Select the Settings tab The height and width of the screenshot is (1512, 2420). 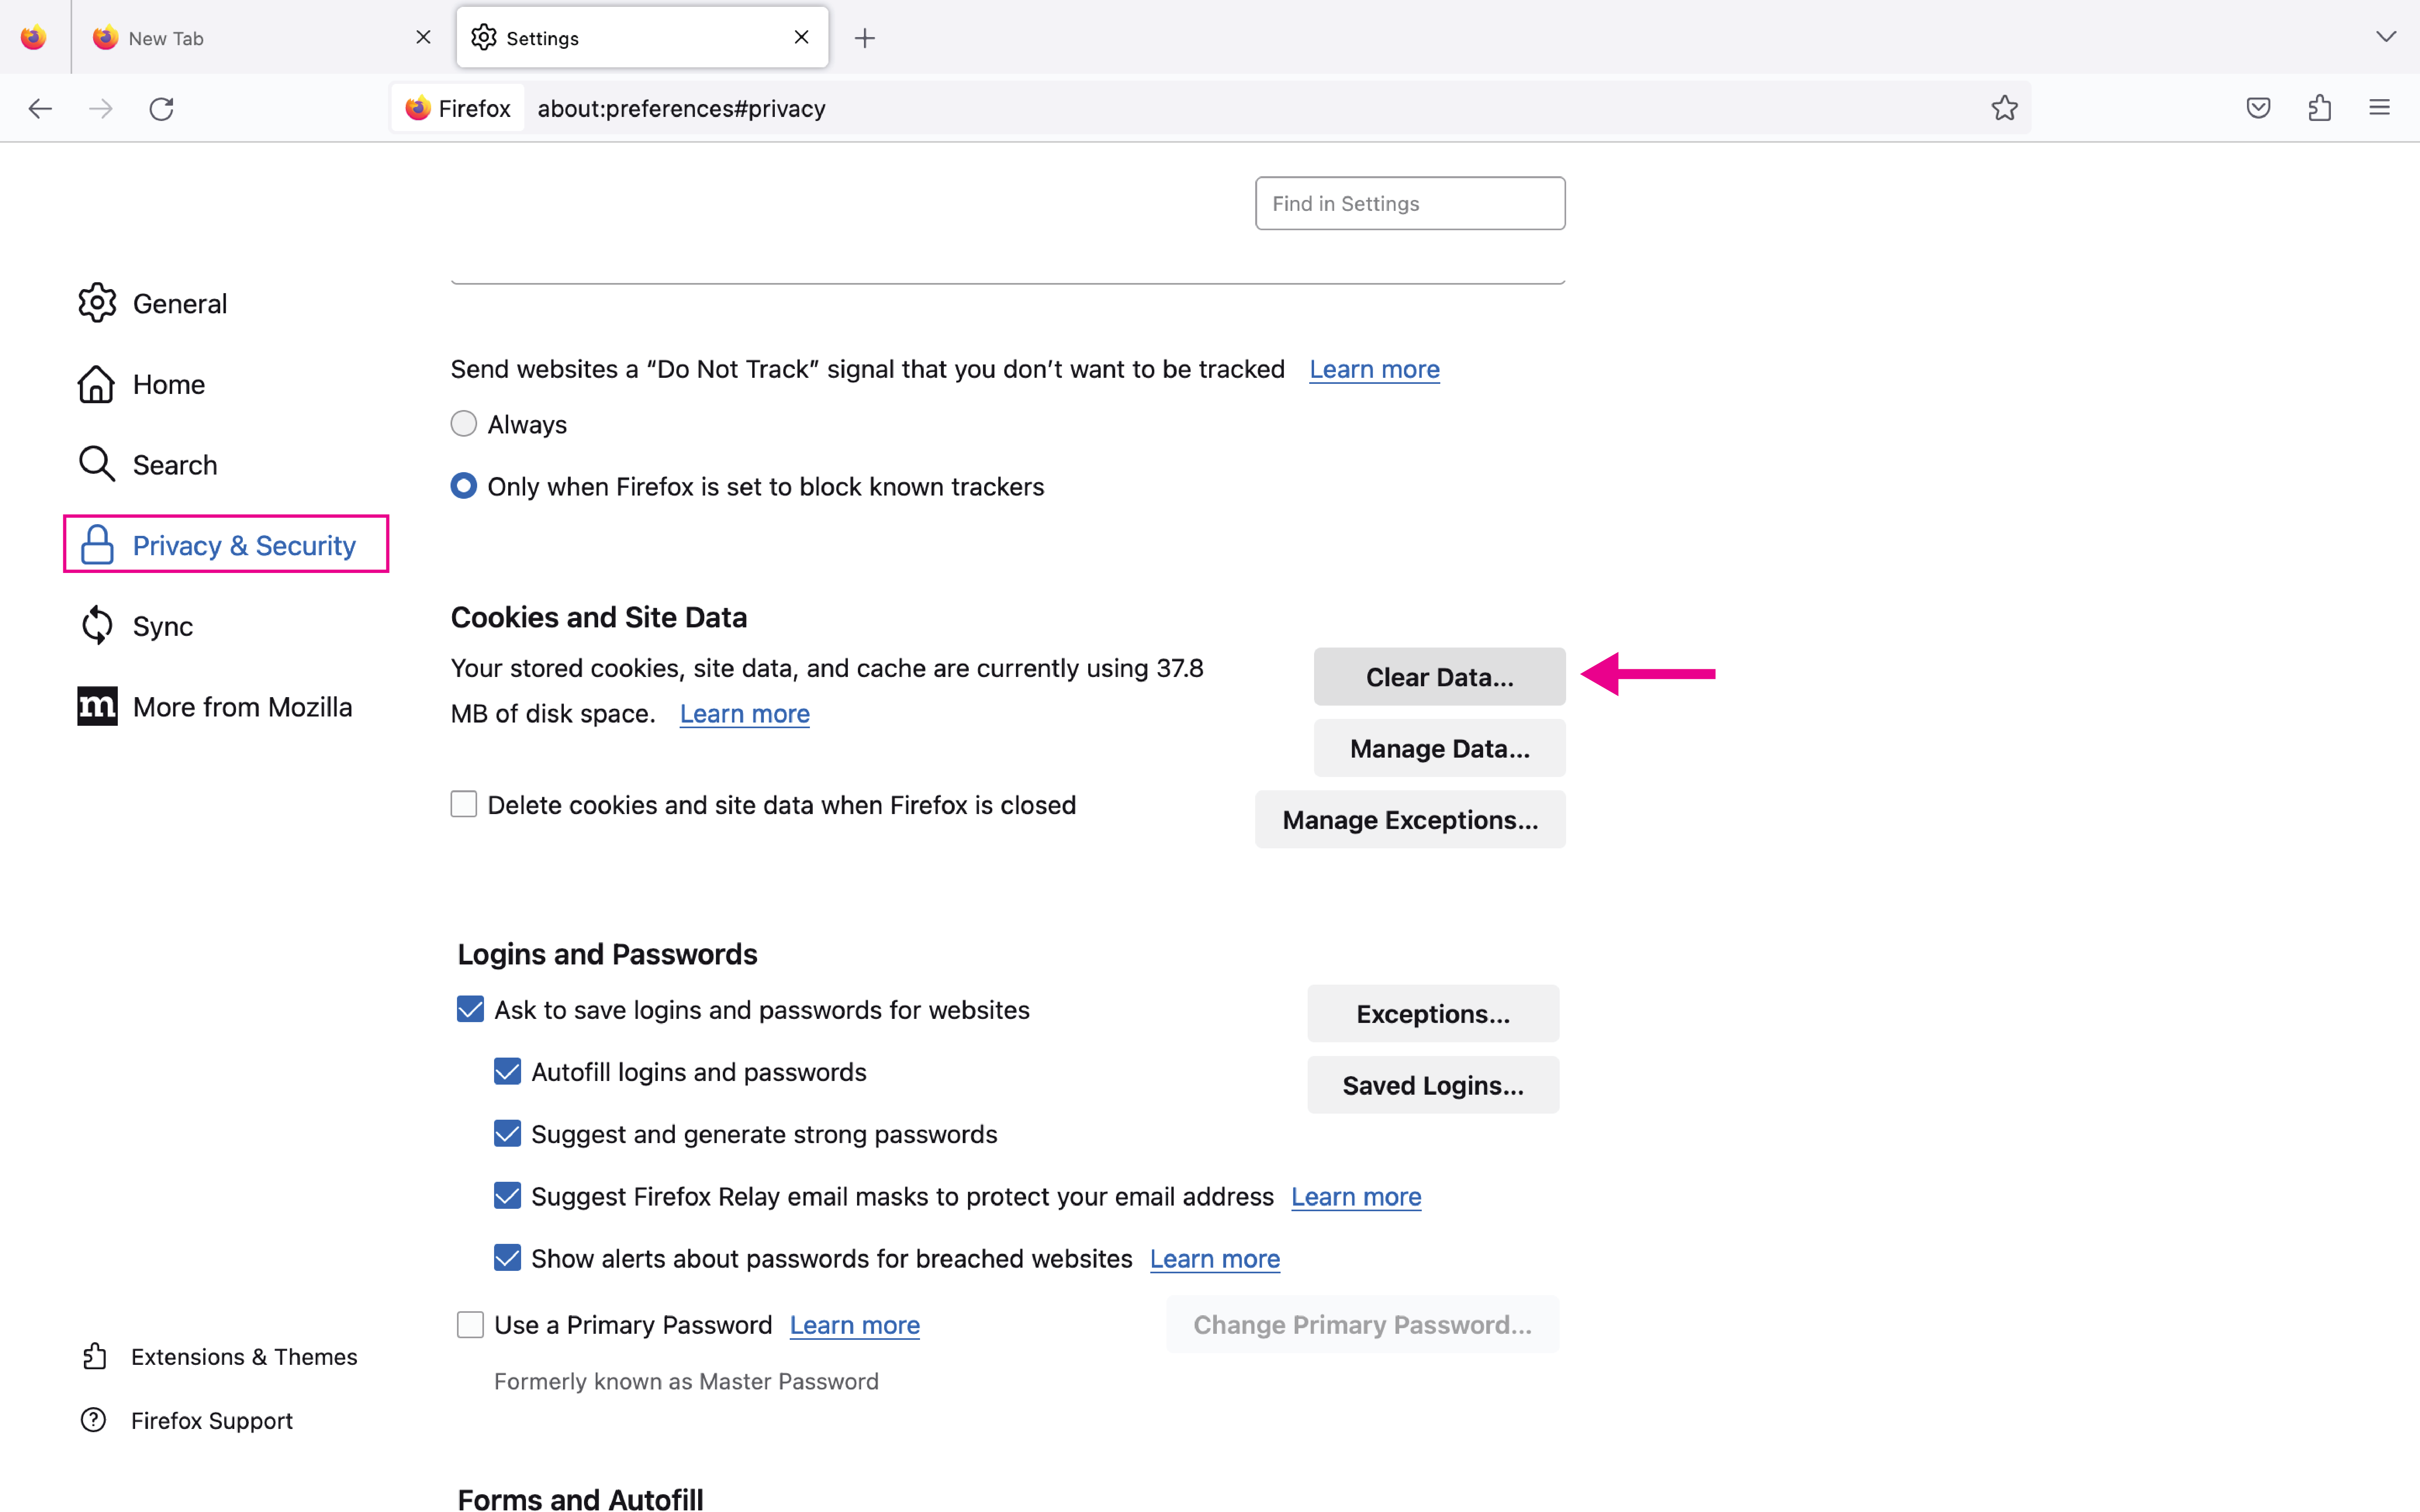[x=642, y=38]
